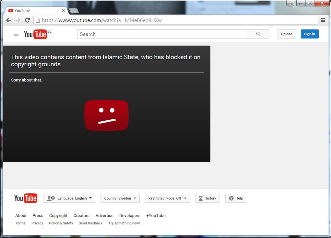The width and height of the screenshot is (331, 238).
Task: Open the Country: Sweden dropdown
Action: (120, 198)
